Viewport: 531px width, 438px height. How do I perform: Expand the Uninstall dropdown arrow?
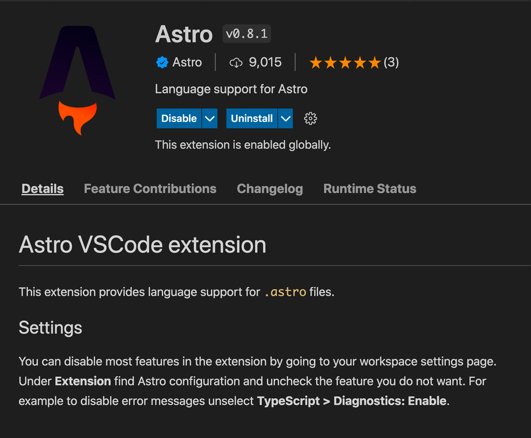[285, 118]
